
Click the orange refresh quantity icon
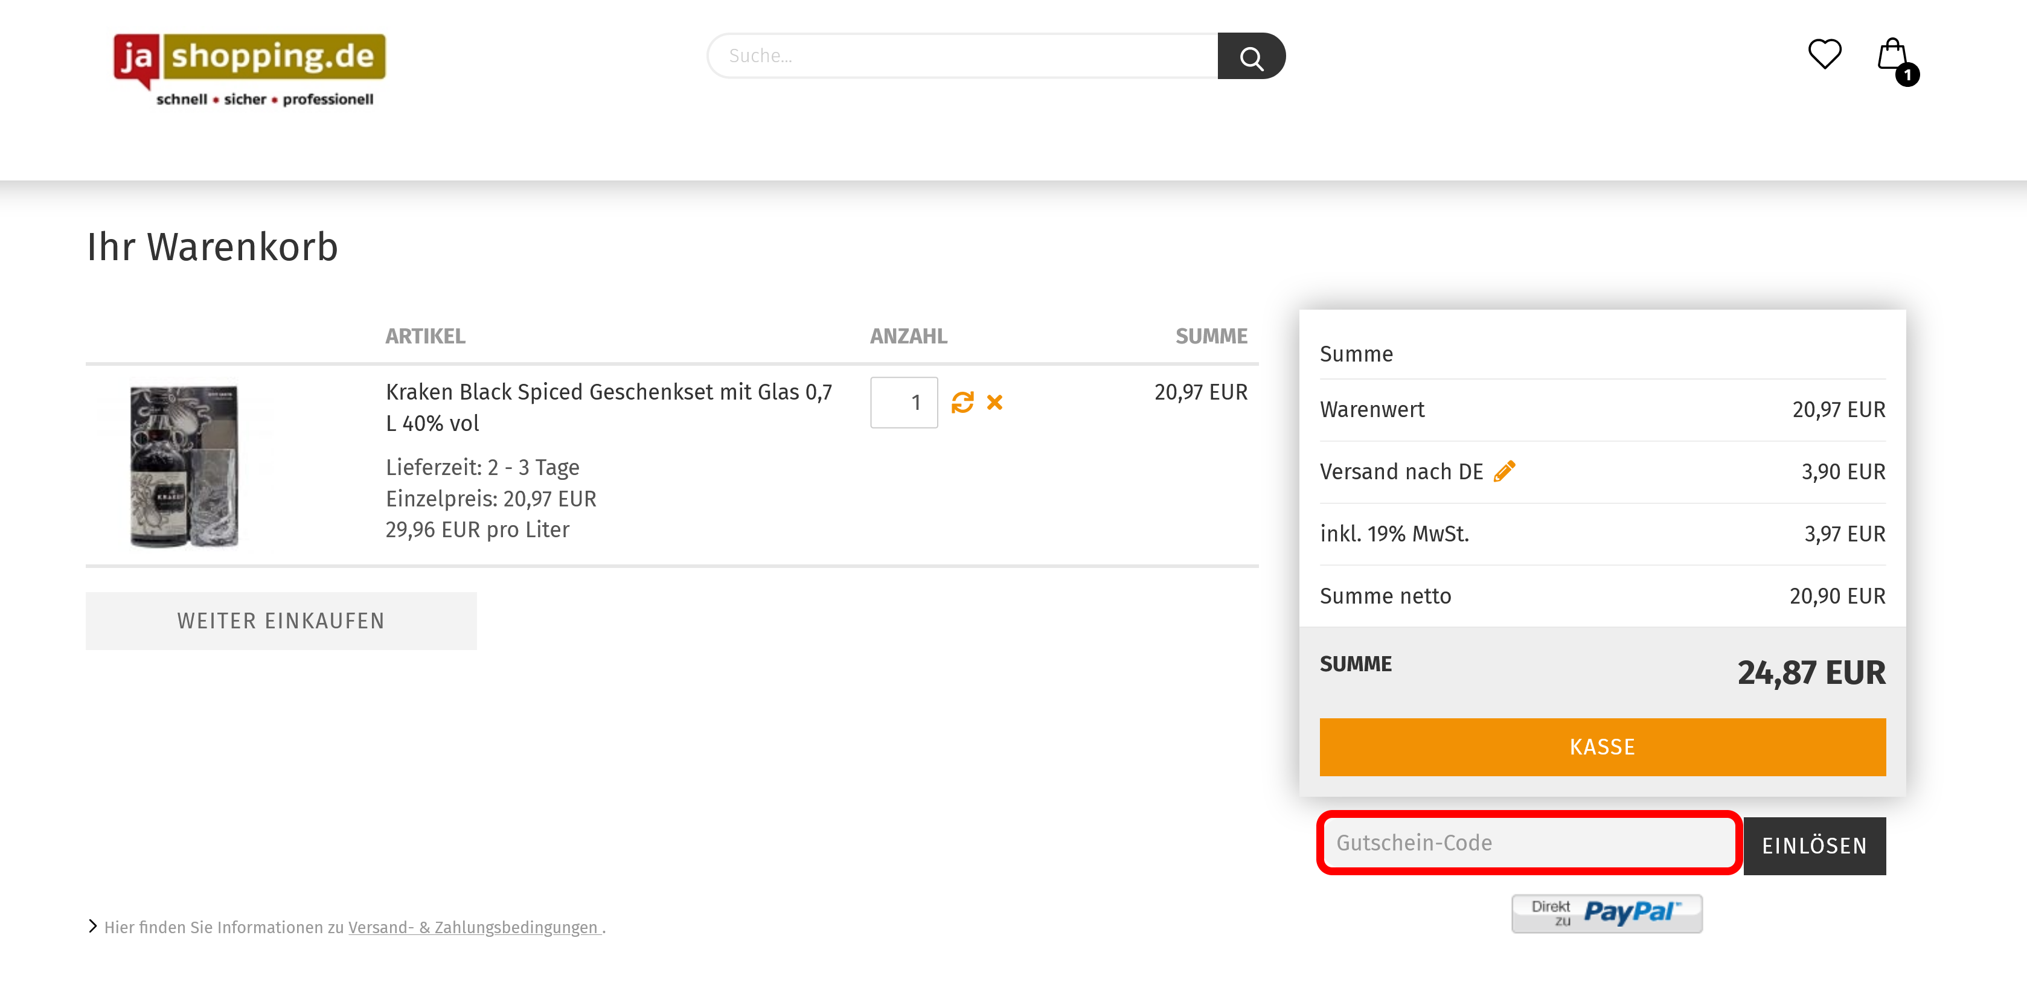point(962,403)
